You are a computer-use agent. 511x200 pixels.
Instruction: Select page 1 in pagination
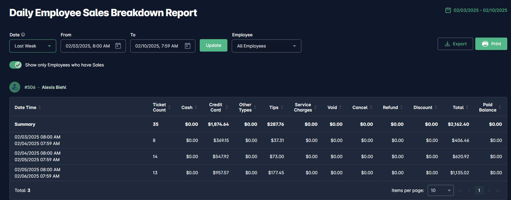coord(479,190)
